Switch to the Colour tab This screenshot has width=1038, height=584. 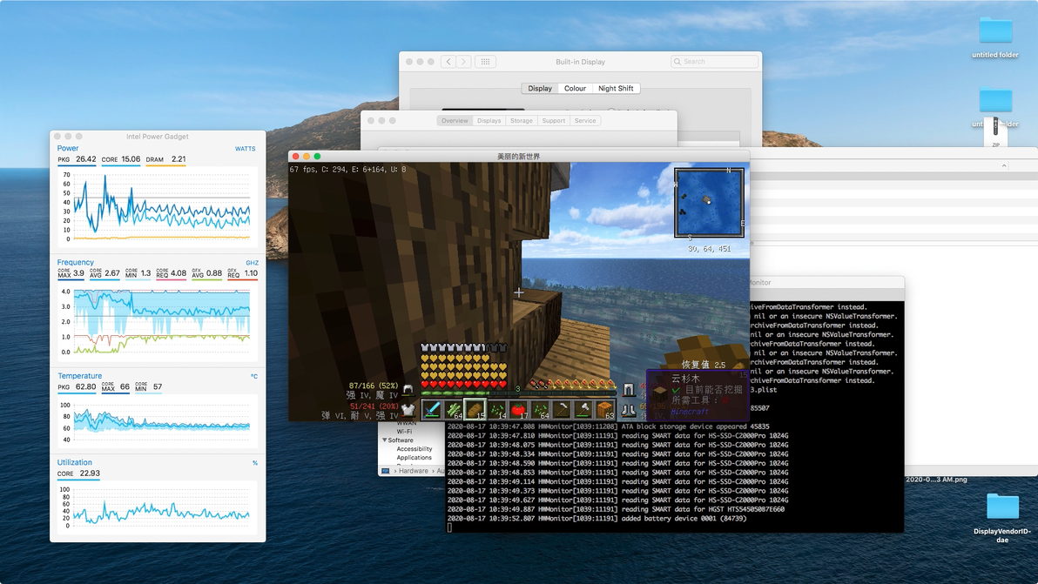pyautogui.click(x=575, y=89)
